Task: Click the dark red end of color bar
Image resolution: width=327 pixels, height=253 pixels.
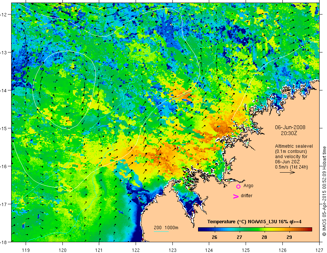Action: [x=310, y=230]
